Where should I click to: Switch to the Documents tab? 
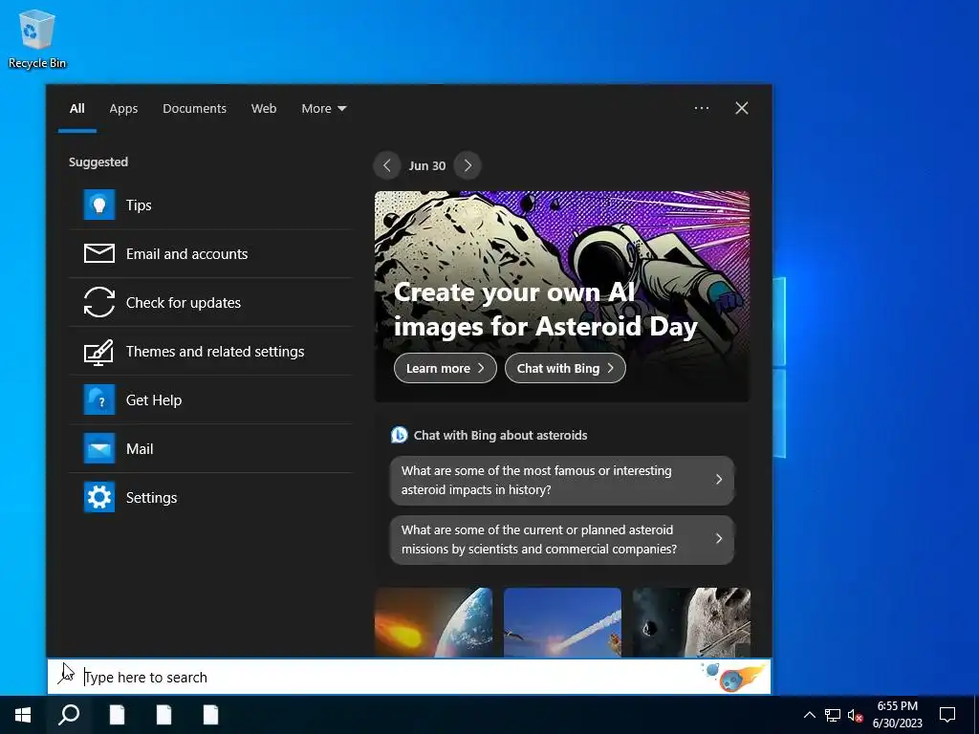click(x=194, y=109)
